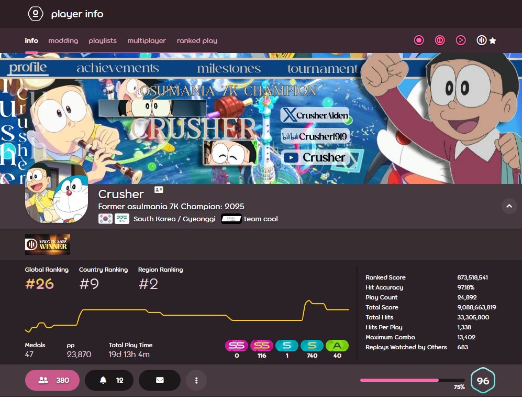Screen dimensions: 522x397
Task: Open the bilibili Crusher1919 banner link
Action: click(x=315, y=136)
